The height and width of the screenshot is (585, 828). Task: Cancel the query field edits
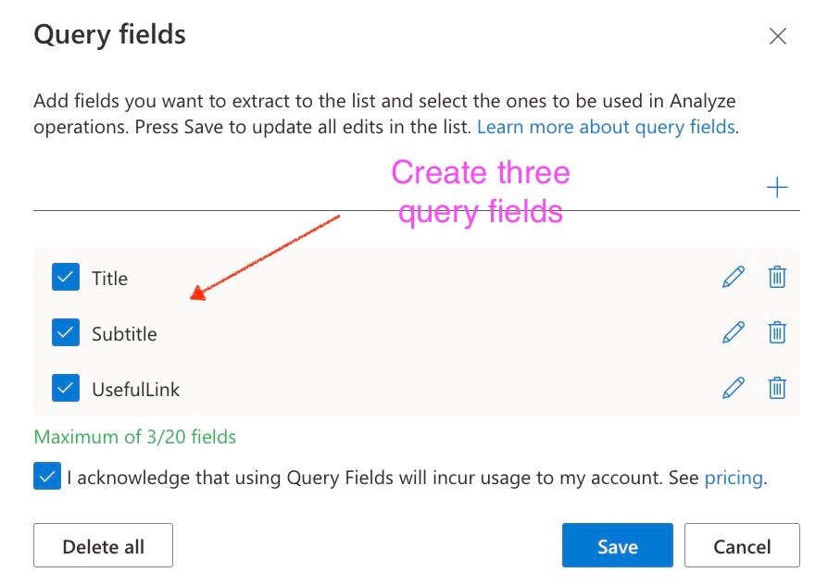click(742, 545)
